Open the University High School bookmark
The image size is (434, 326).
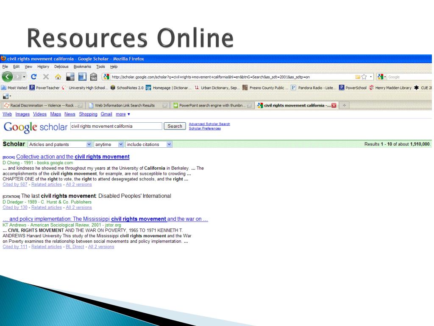[85, 87]
